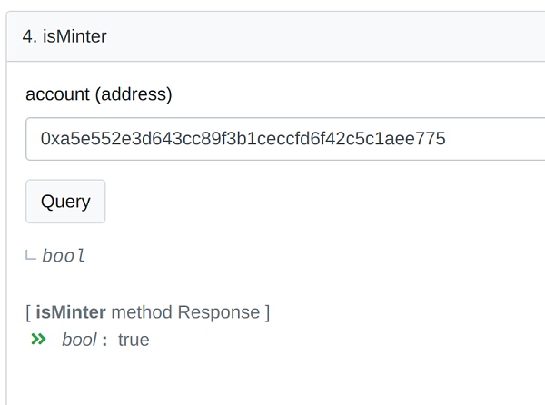This screenshot has height=405, width=545.
Task: Click the '(address)' type hint in label
Action: [134, 94]
